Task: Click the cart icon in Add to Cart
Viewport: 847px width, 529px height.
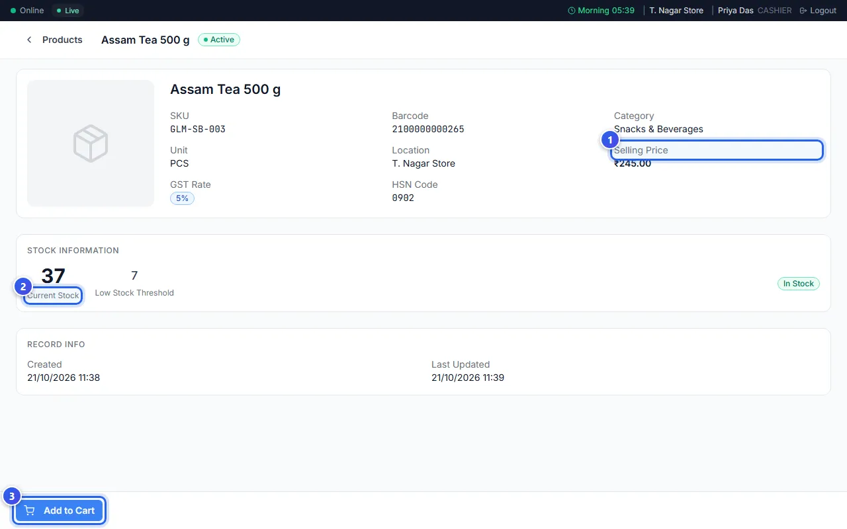Action: pyautogui.click(x=30, y=510)
